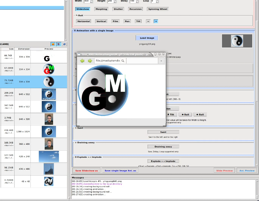The image size is (259, 201).
Task: Go forward with the green right arrow
Action: pyautogui.click(x=90, y=61)
